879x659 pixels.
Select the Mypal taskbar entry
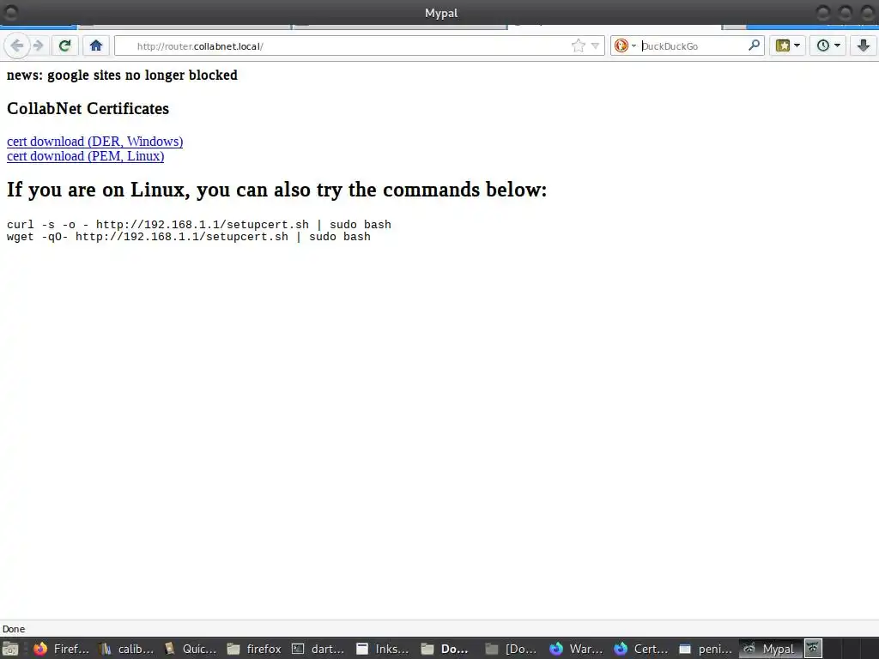click(x=770, y=649)
